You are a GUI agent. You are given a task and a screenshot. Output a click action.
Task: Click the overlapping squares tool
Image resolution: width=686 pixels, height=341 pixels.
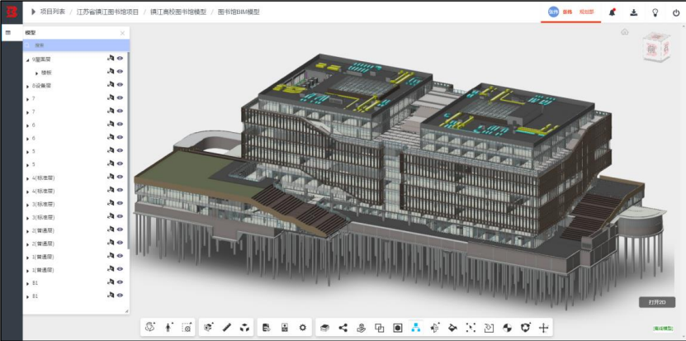click(x=379, y=328)
